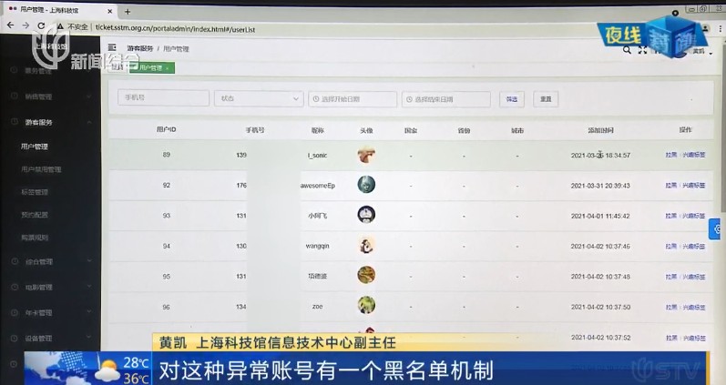This screenshot has height=385, width=726.
Task: Click user ID cell 89
Action: pyautogui.click(x=166, y=155)
